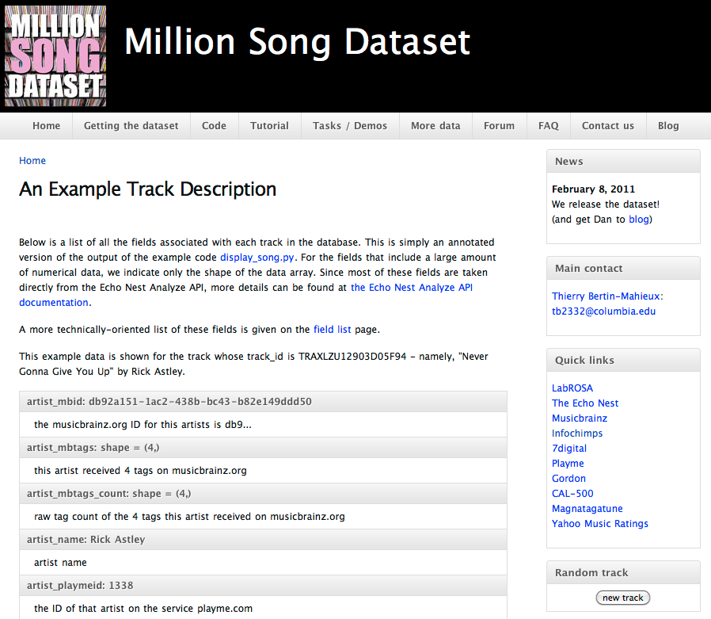The height and width of the screenshot is (619, 711).
Task: Toggle the artist_mbtags: shape = (4,) header
Action: 263,448
